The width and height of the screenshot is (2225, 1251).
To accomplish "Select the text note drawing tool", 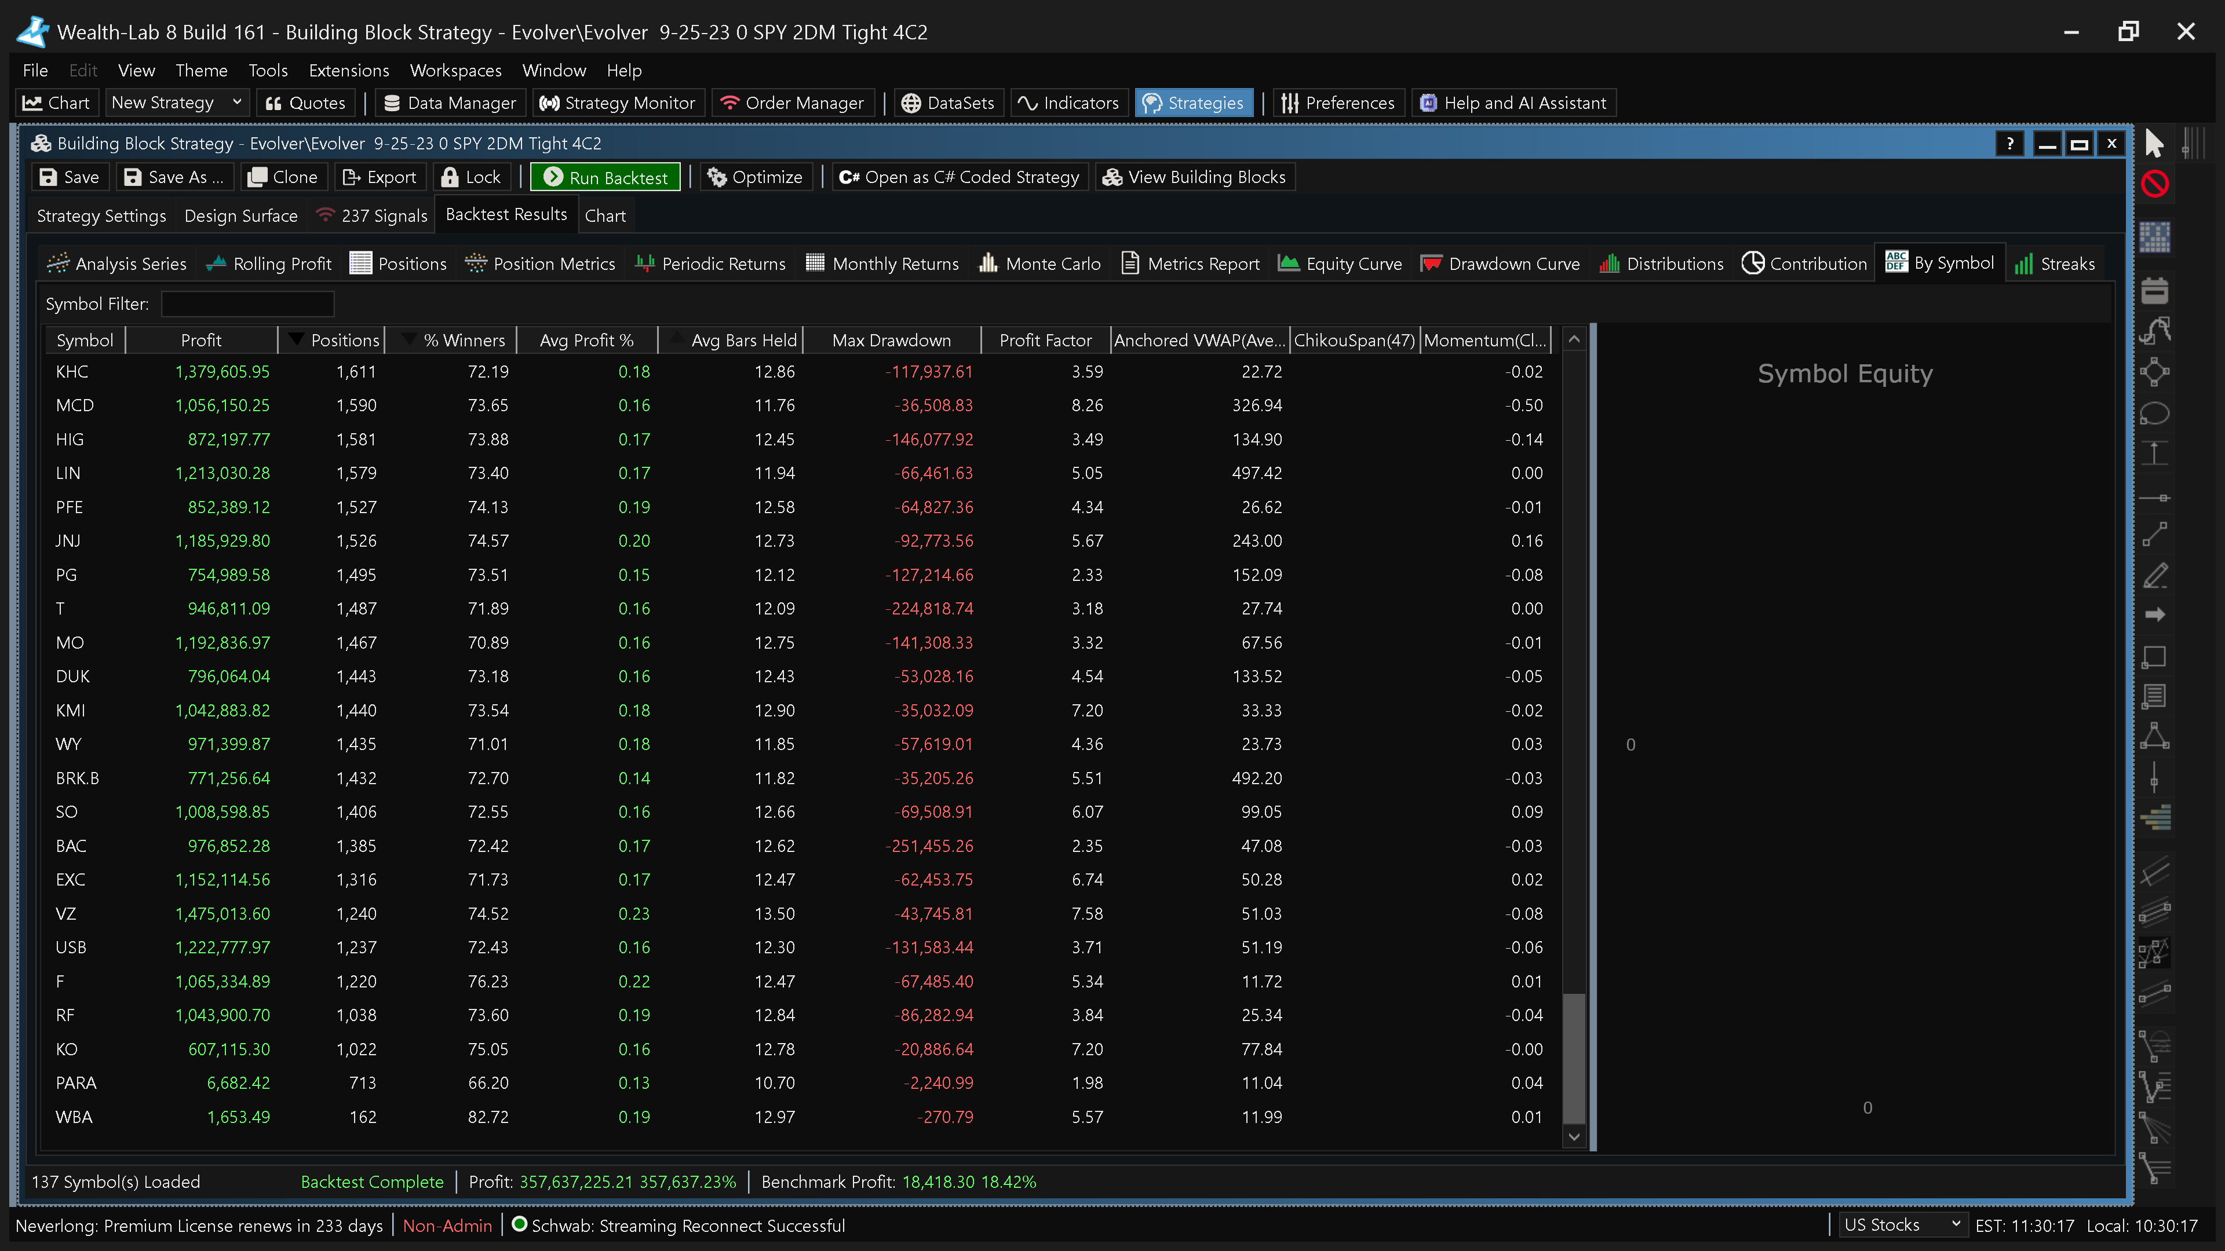I will click(2154, 696).
